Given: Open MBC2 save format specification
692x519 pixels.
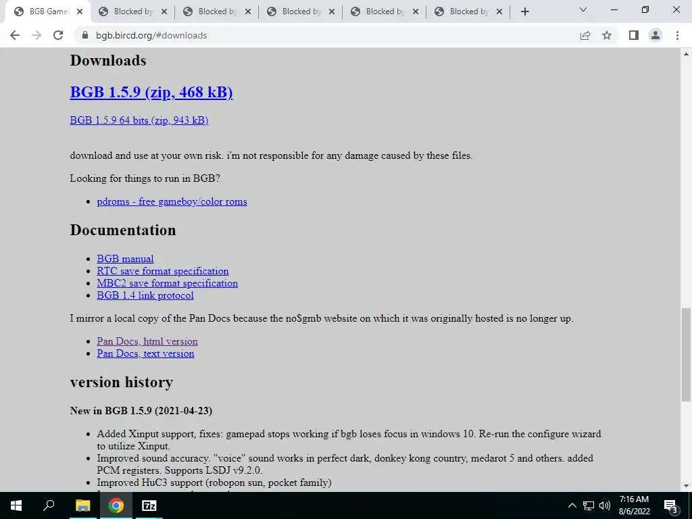Looking at the screenshot, I should coord(168,283).
